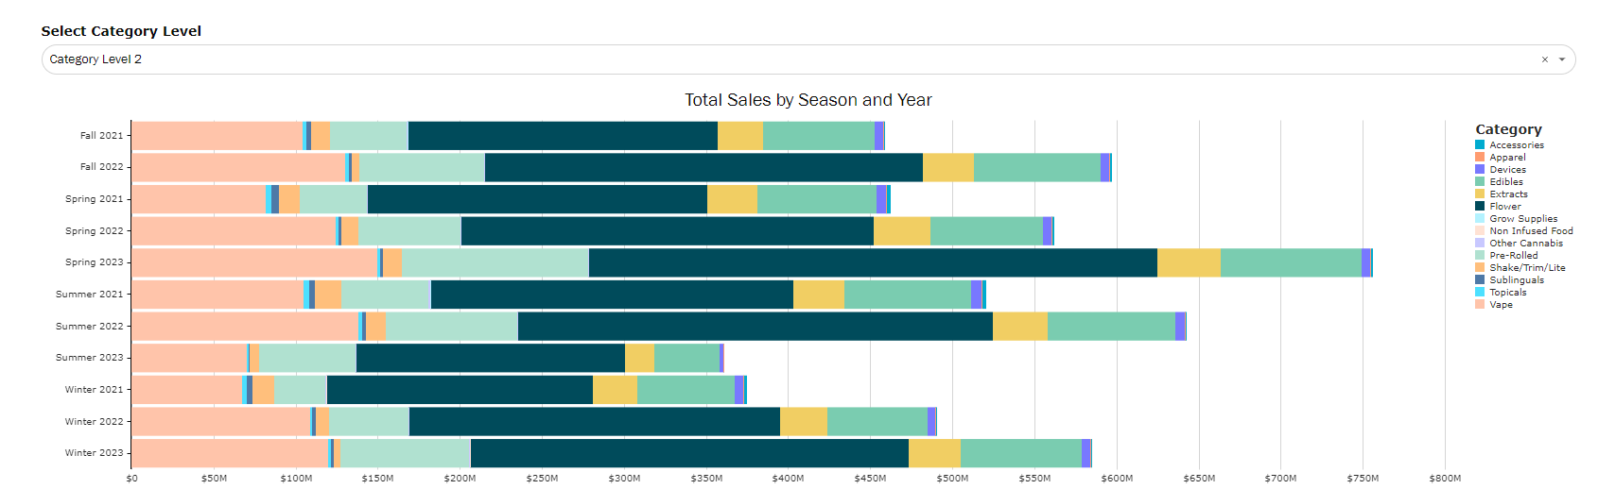Hide the Topicals legend entry

1507,293
